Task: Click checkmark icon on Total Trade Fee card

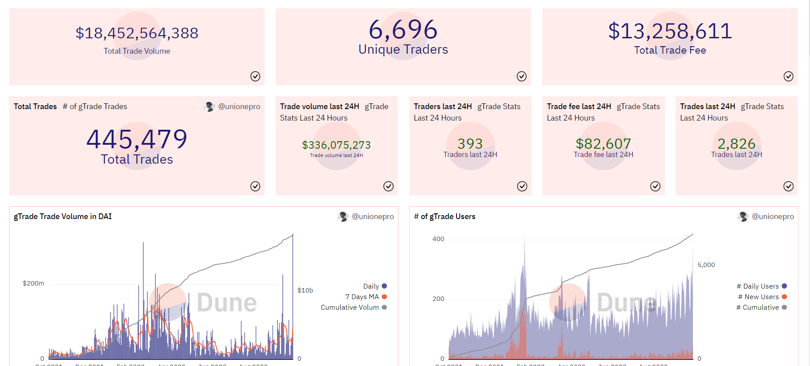Action: click(788, 77)
